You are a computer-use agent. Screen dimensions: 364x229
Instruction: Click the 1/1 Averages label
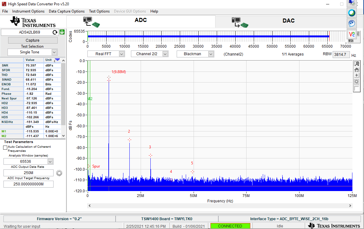click(x=293, y=54)
